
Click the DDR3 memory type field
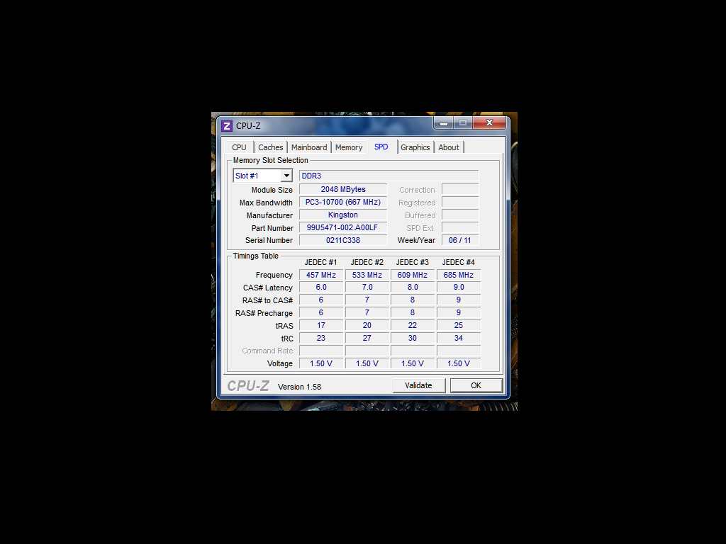pos(389,176)
